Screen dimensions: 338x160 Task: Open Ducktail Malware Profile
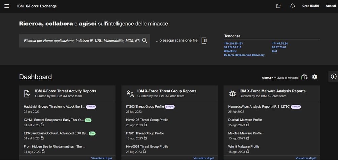click(245, 120)
